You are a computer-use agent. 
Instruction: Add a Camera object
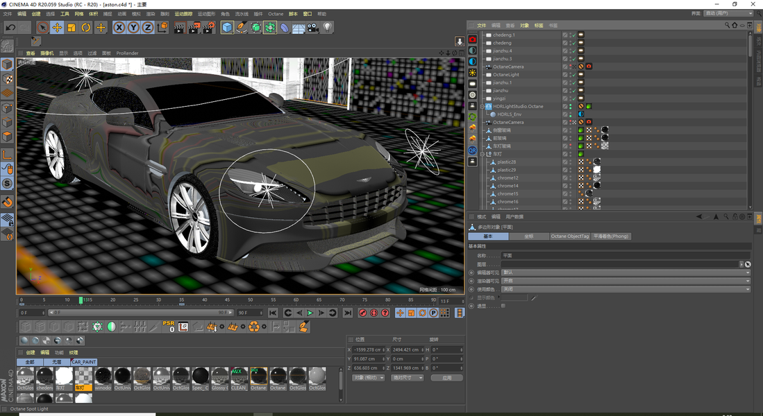[x=312, y=28]
